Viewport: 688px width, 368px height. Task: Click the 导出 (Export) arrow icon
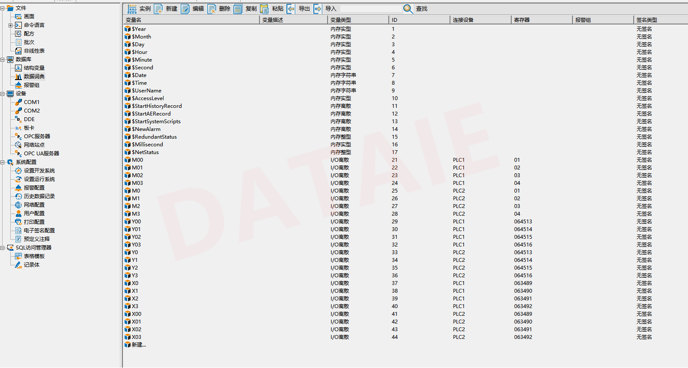coord(291,9)
